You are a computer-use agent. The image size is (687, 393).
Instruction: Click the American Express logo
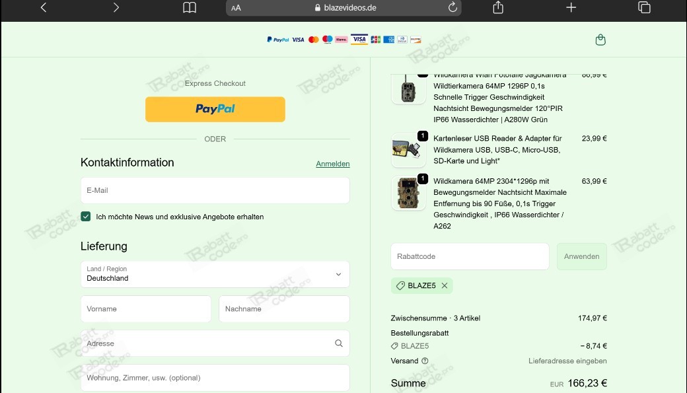[x=388, y=40]
